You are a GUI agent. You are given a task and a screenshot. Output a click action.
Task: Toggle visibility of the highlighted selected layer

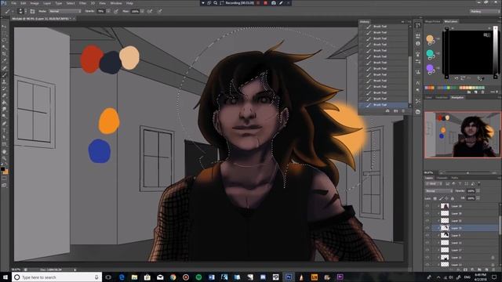click(x=427, y=228)
